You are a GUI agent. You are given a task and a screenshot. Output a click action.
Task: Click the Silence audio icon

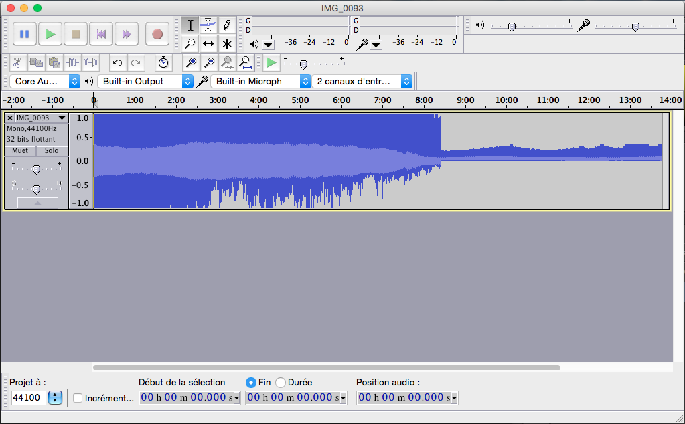click(90, 62)
